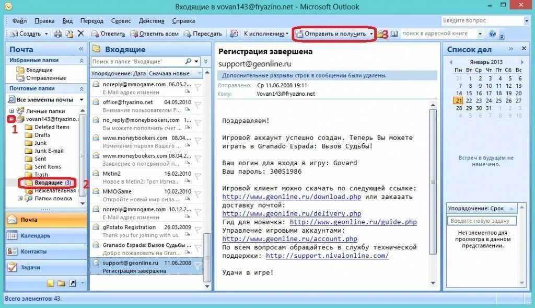Select the Junk E-mail folder
The image size is (535, 308).
coord(49,151)
